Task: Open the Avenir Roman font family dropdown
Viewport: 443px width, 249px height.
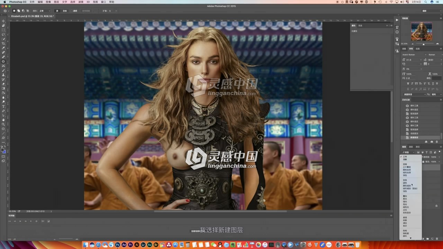Action: pos(414,55)
